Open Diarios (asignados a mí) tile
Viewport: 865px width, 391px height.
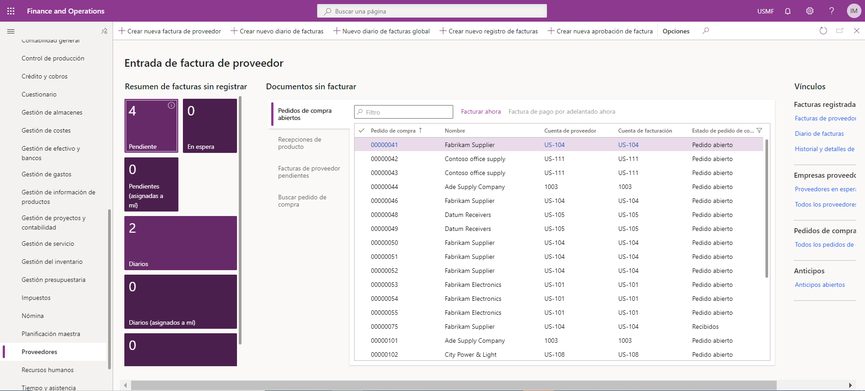181,302
